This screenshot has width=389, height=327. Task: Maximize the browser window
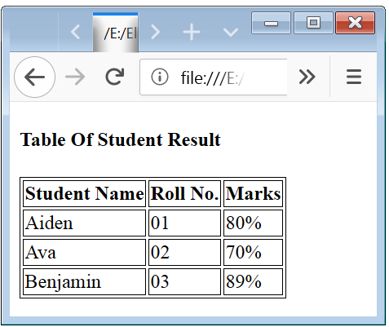tap(313, 23)
